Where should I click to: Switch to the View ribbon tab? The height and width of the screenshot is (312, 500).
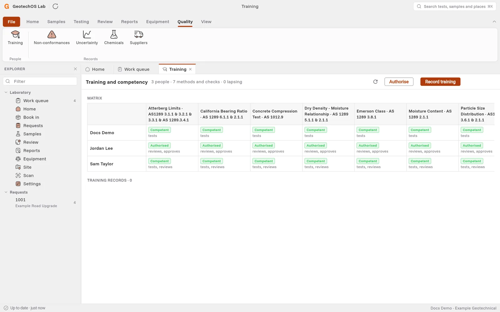206,22
